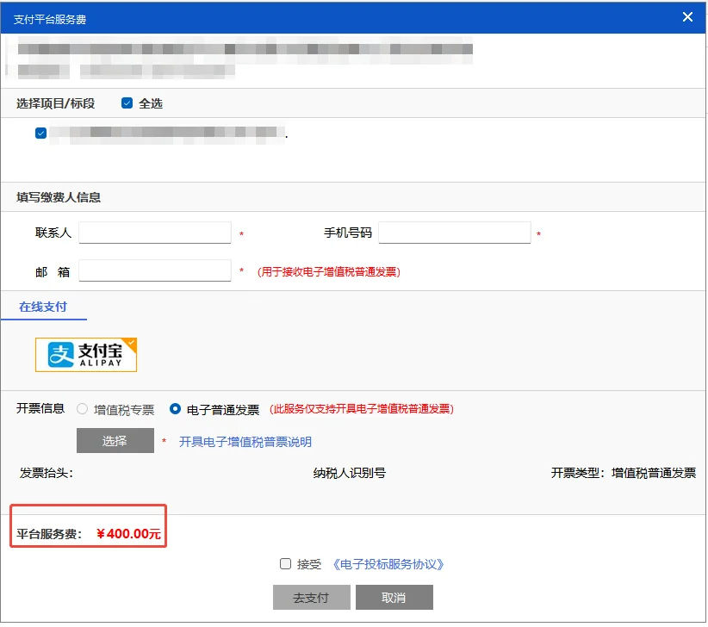
Task: Check the 接受 agreement acceptance checkbox
Action: (x=285, y=563)
